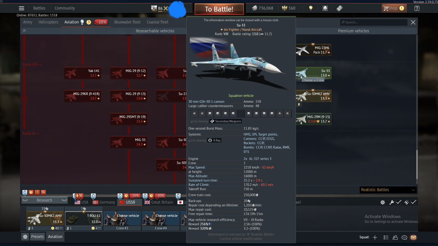Image resolution: width=438 pixels, height=246 pixels.
Task: Select the T-80U-E1 crew slot
Action: [x=83, y=219]
